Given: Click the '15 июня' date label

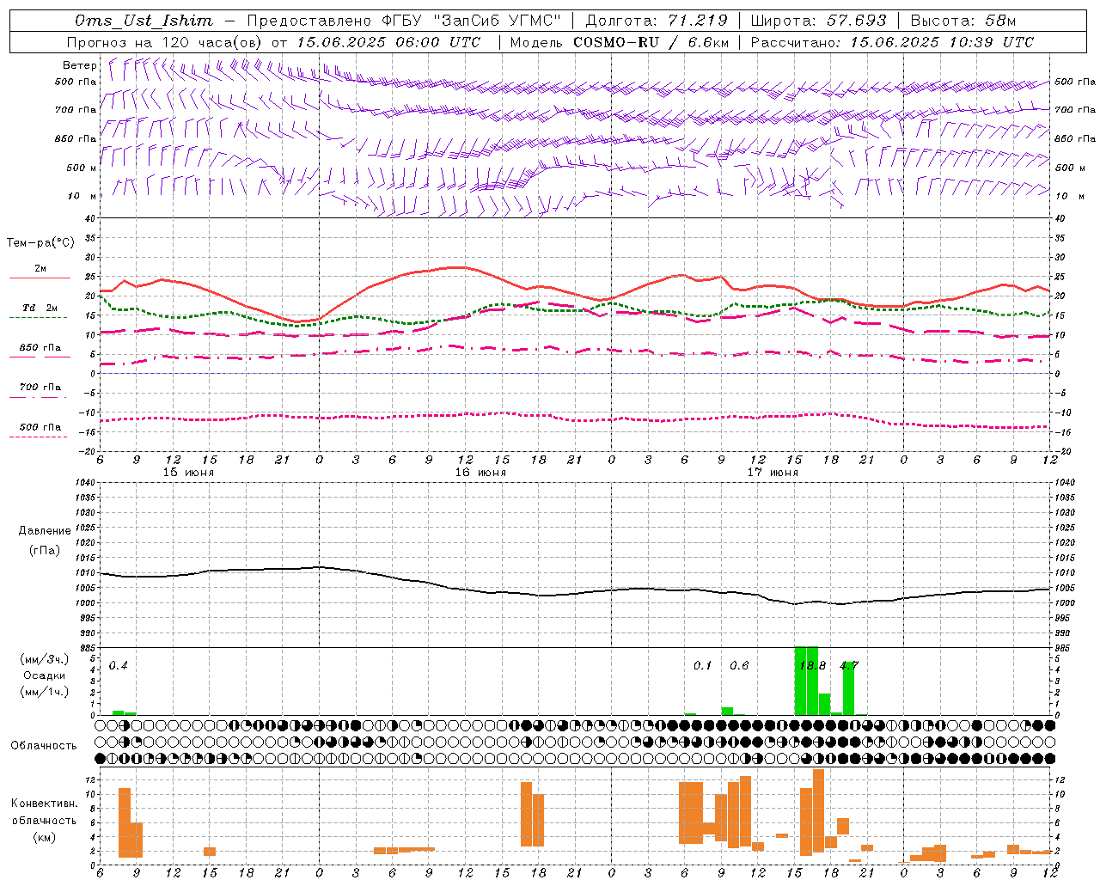Looking at the screenshot, I should [x=188, y=473].
